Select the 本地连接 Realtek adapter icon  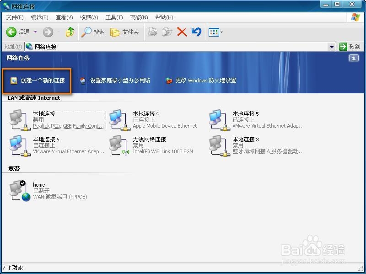coord(20,120)
